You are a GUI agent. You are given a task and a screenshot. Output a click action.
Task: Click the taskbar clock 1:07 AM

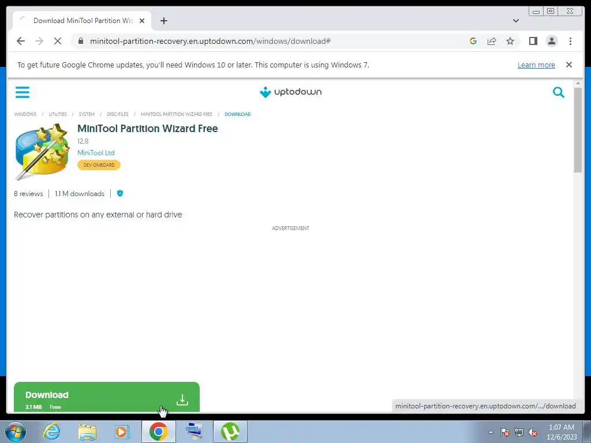pos(562,427)
